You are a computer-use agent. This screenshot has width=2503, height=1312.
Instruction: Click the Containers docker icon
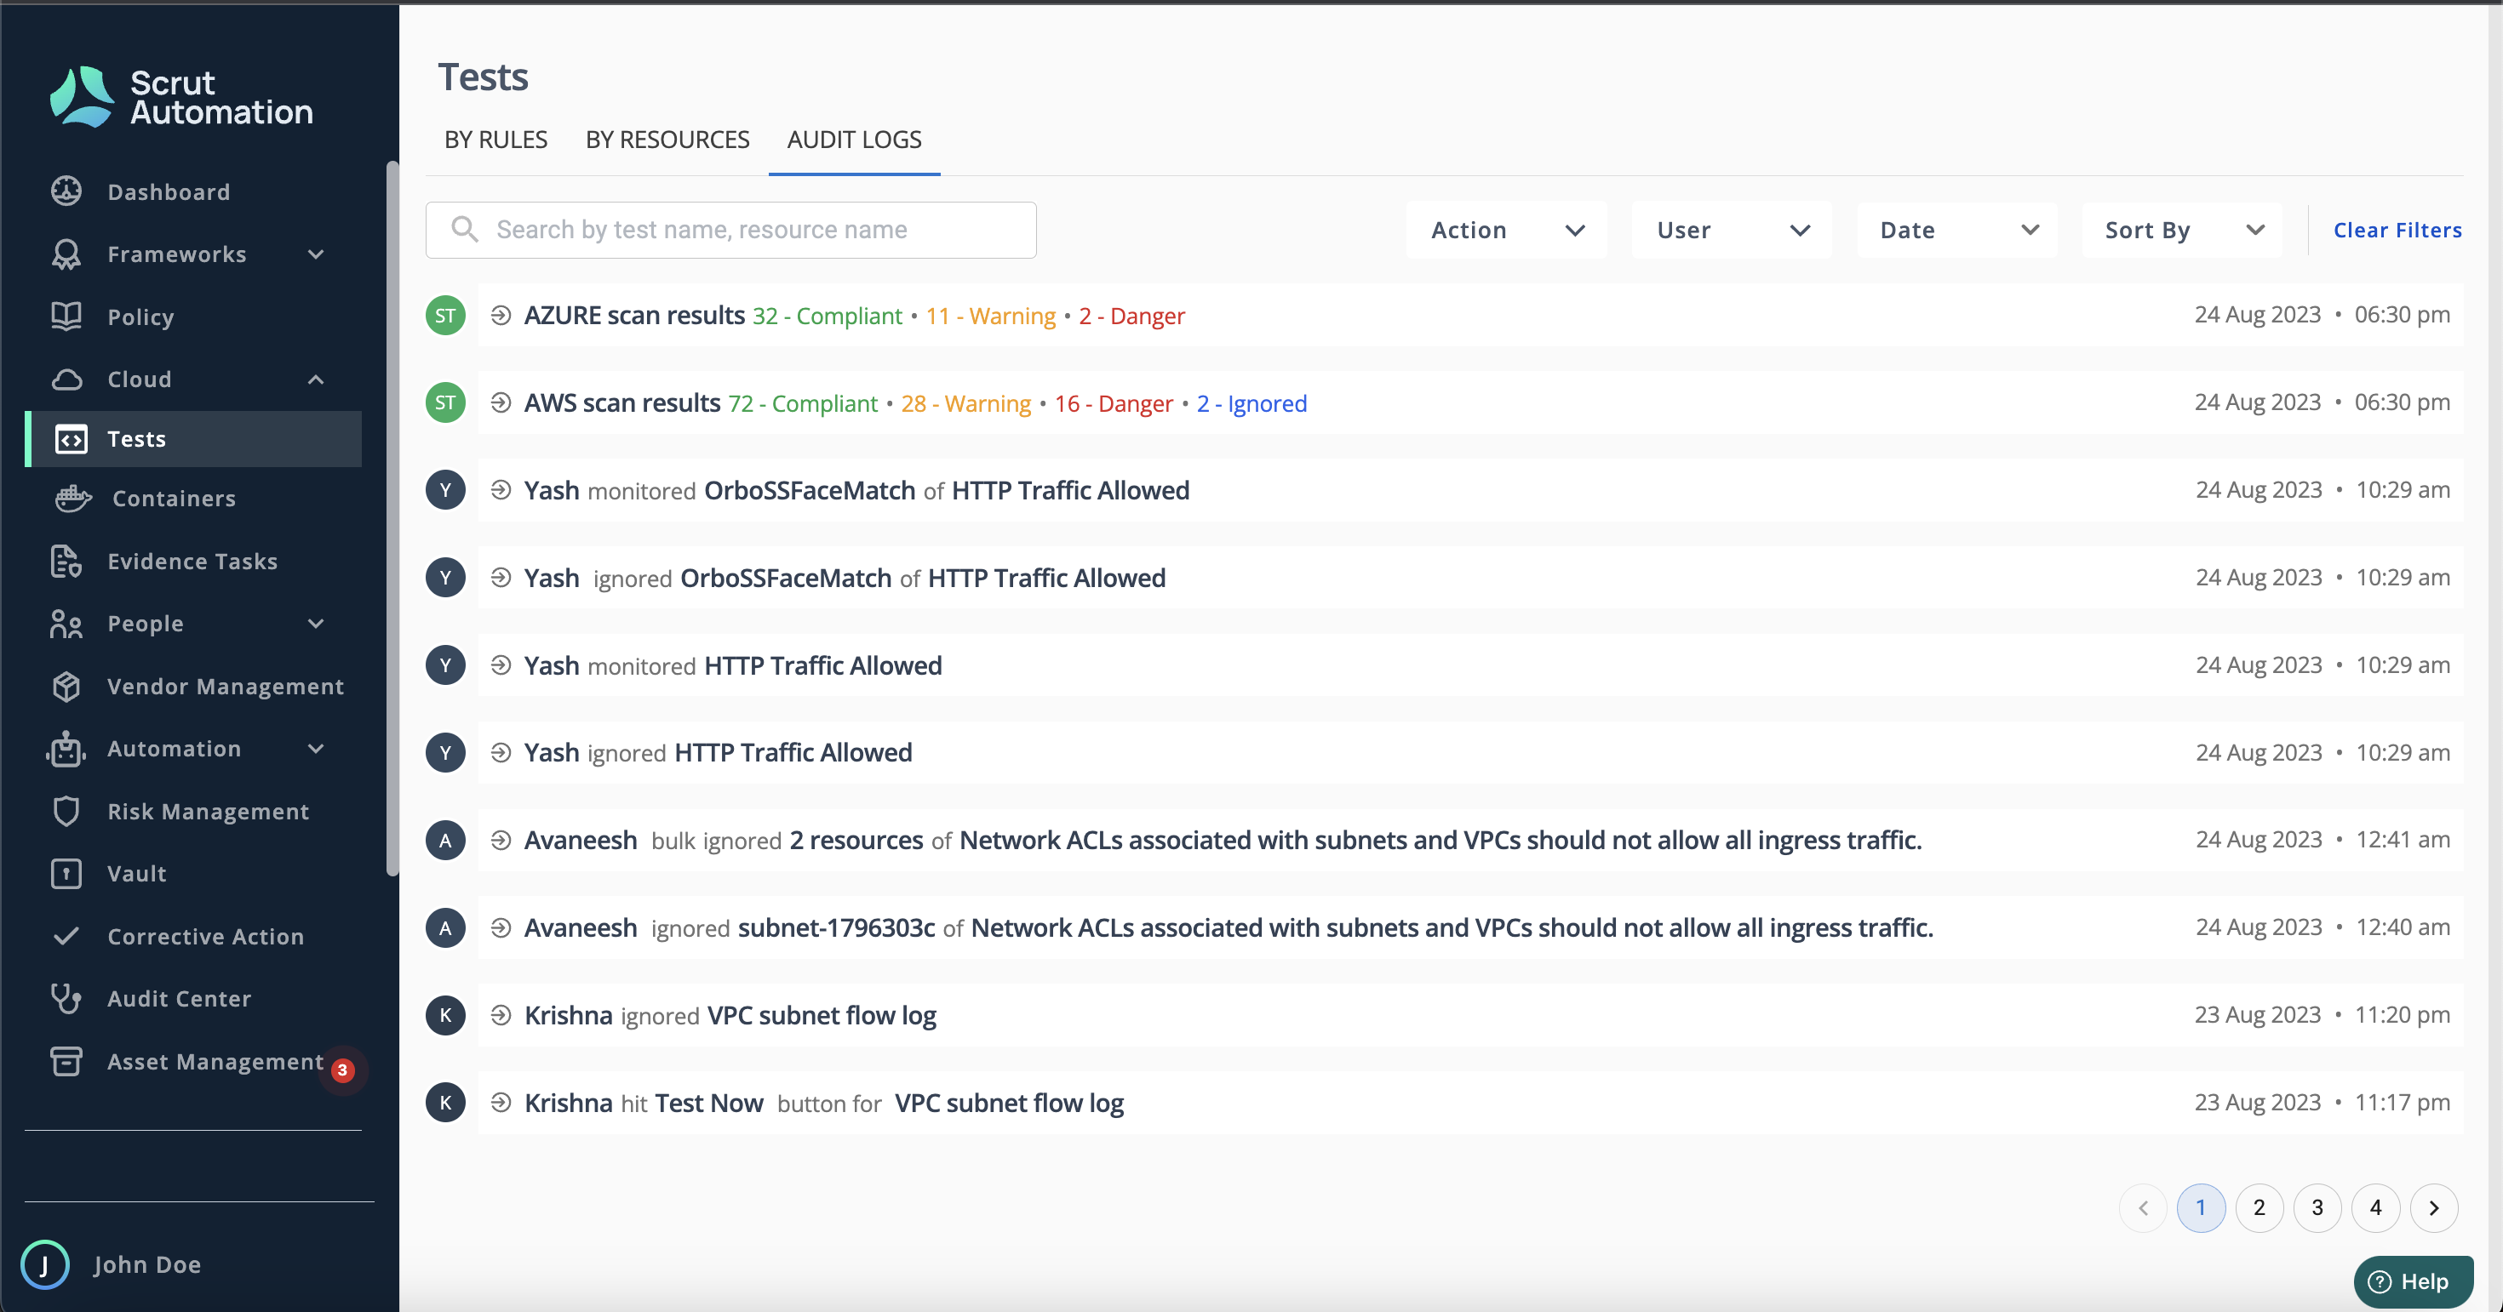tap(73, 499)
